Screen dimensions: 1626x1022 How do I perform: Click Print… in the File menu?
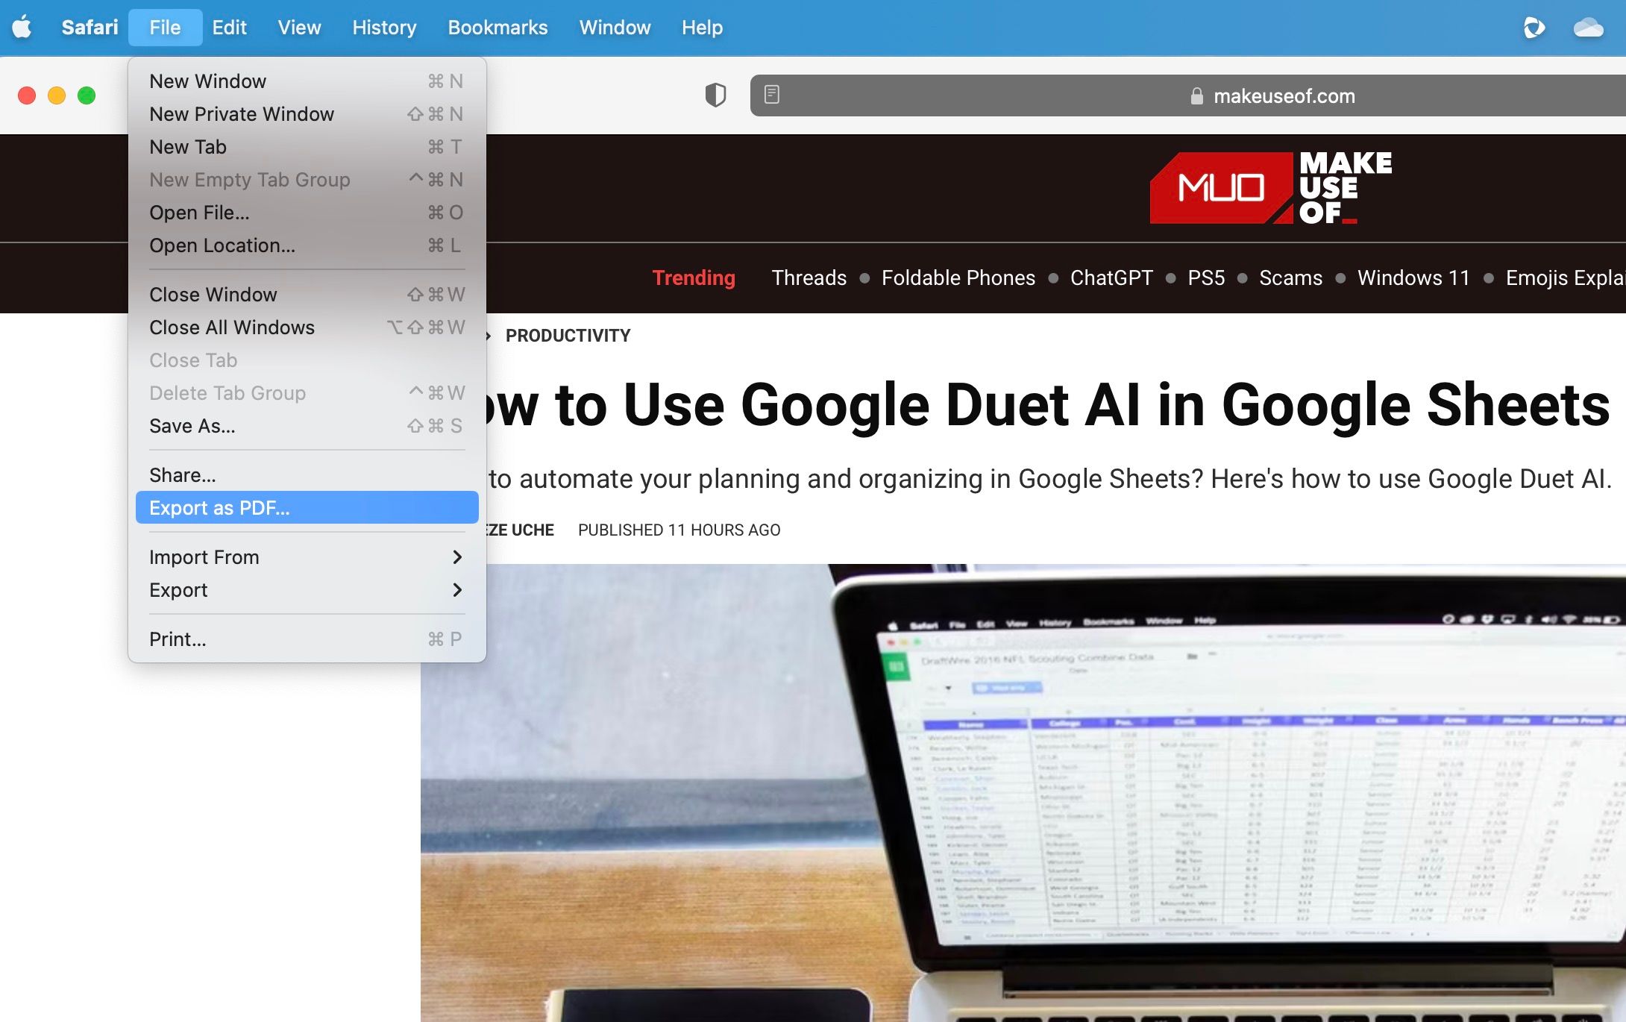click(x=178, y=639)
